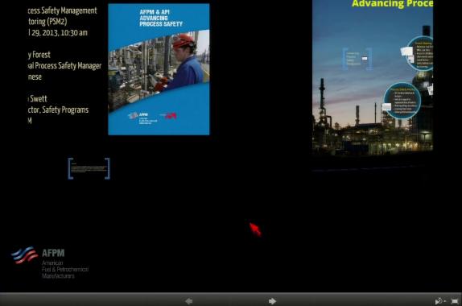
Task: Click the green Advancing Process heading
Action: click(392, 3)
